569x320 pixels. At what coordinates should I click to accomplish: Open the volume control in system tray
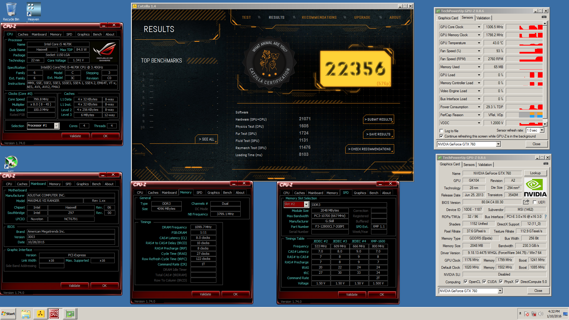pyautogui.click(x=541, y=314)
